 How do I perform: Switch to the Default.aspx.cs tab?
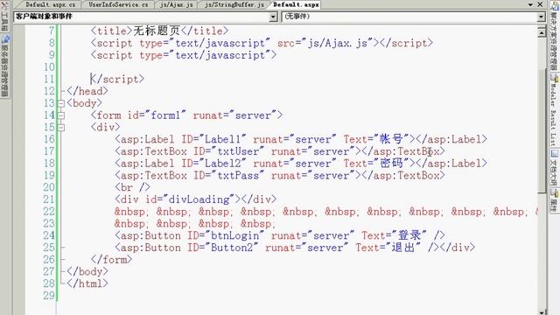pos(51,4)
